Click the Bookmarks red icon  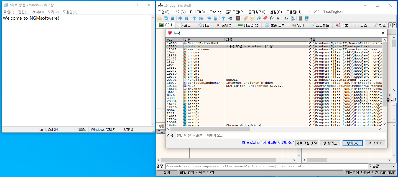(265, 18)
